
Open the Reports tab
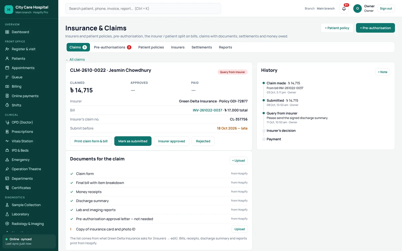(225, 47)
